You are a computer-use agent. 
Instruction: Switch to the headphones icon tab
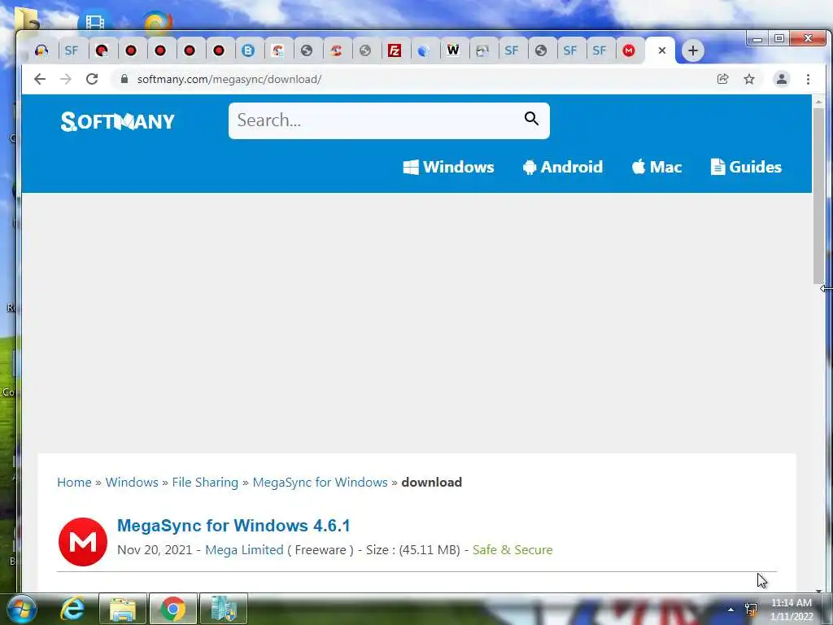pos(41,50)
